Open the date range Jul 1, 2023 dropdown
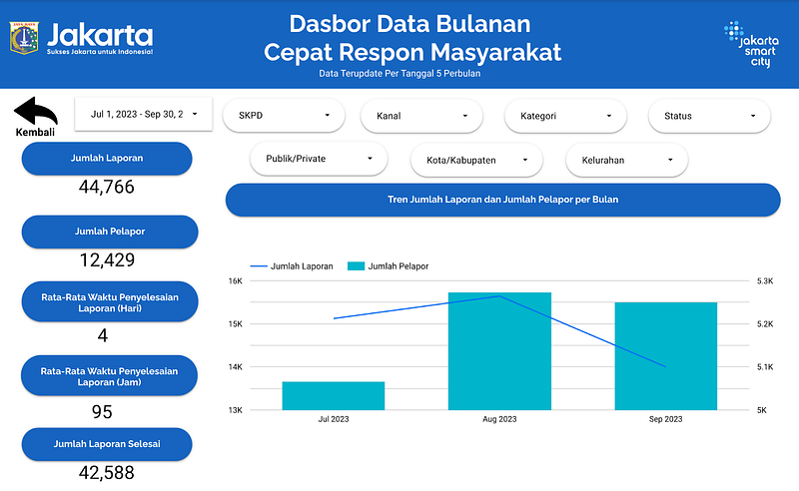The height and width of the screenshot is (491, 799). [x=143, y=114]
